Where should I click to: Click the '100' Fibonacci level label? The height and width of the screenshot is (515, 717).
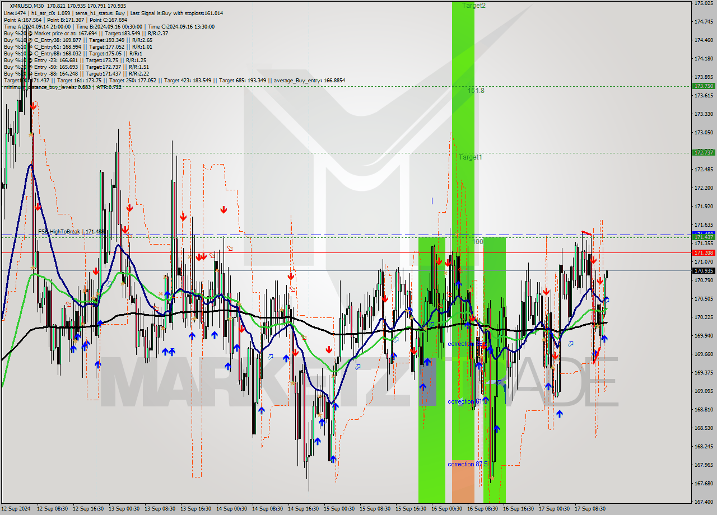478,242
